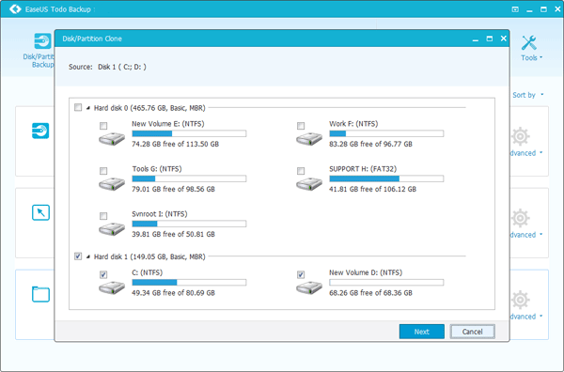
Task: Click Work F: usage bar
Action: (x=386, y=133)
